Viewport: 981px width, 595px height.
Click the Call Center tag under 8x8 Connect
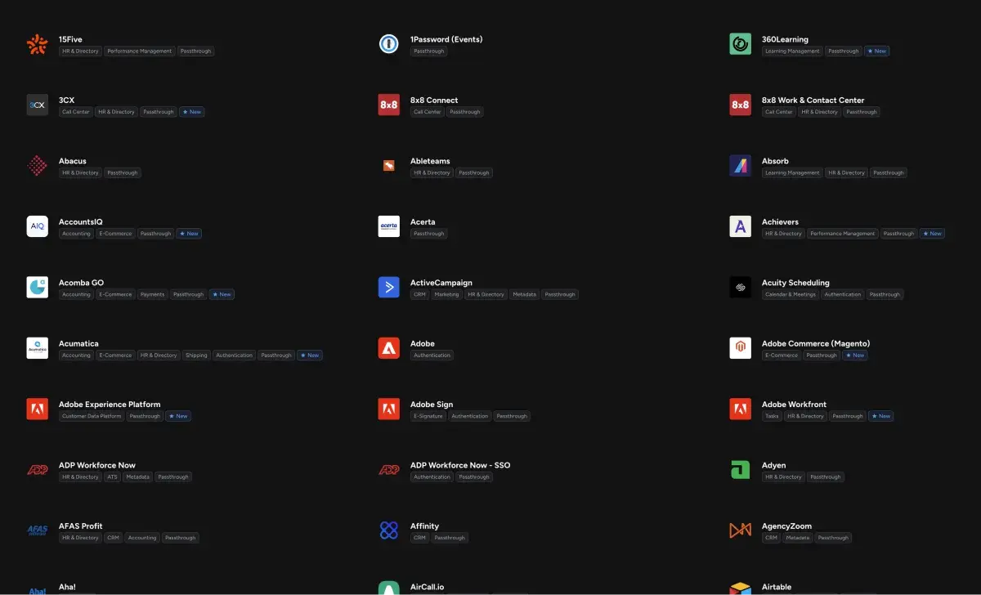tap(428, 112)
